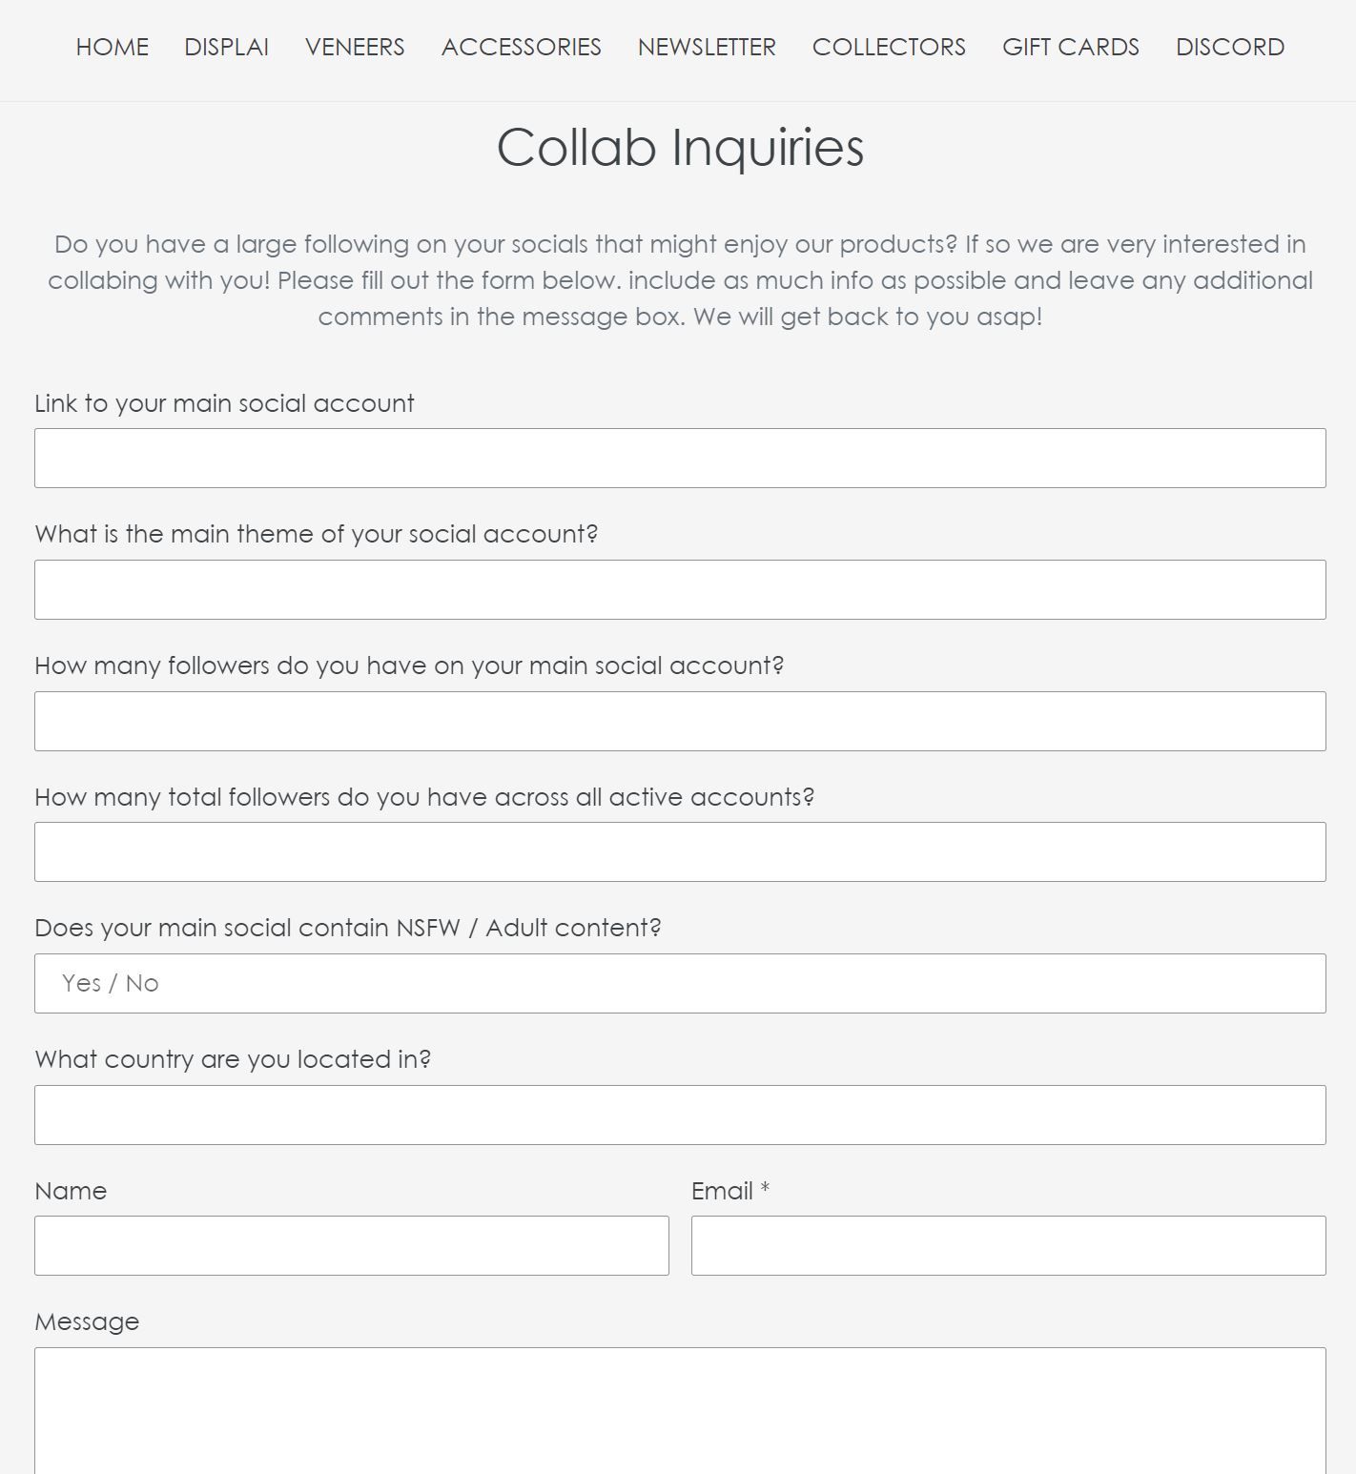The image size is (1356, 1474).
Task: Open the HOME menu item
Action: [112, 47]
